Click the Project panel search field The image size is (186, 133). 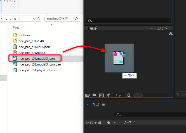pyautogui.click(x=129, y=21)
